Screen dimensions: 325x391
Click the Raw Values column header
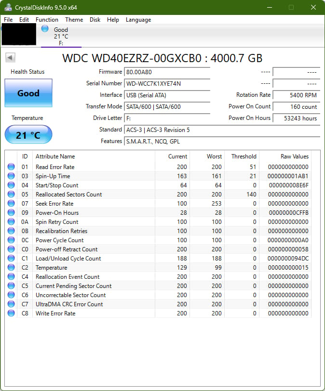pyautogui.click(x=285, y=156)
